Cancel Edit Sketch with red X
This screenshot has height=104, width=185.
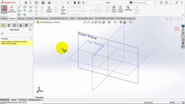pyautogui.click(x=2, y=34)
